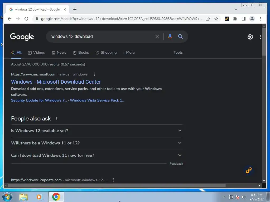The image size is (270, 202).
Task: Open search Tools
Action: 178,52
